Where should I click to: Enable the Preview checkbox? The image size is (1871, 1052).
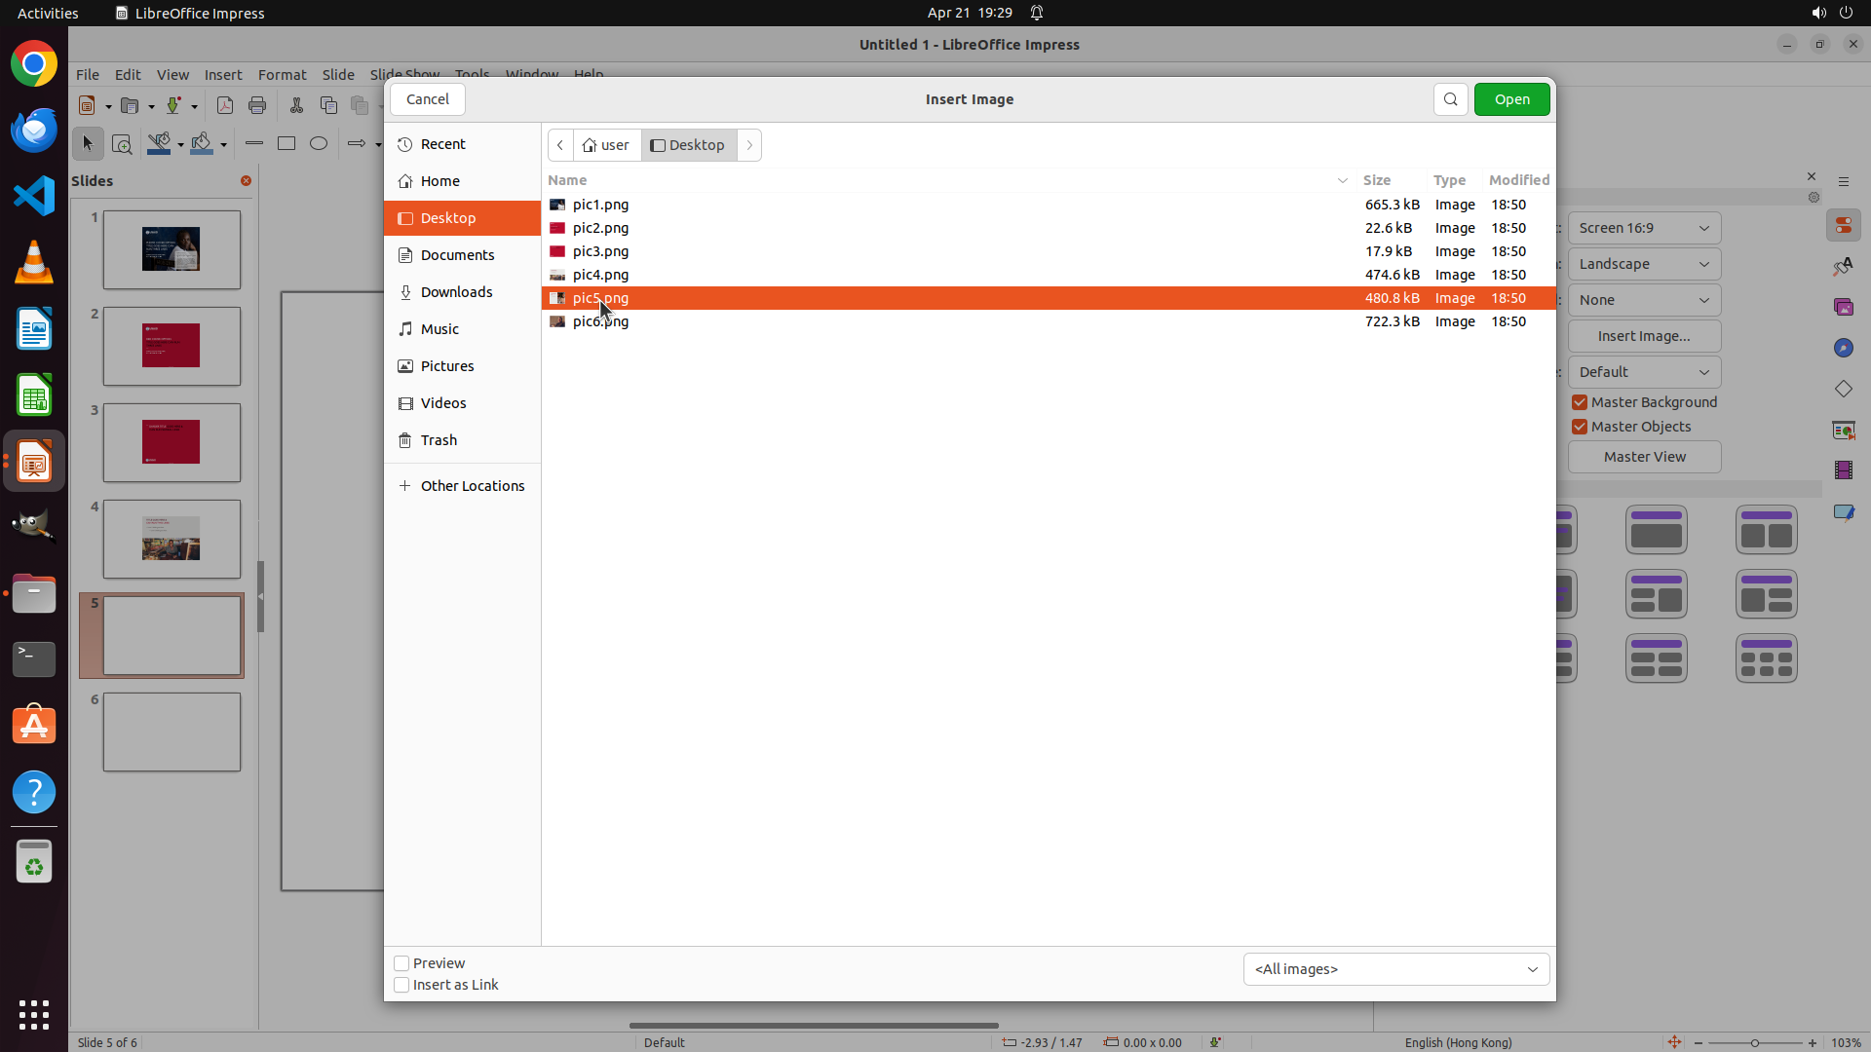pos(401,963)
